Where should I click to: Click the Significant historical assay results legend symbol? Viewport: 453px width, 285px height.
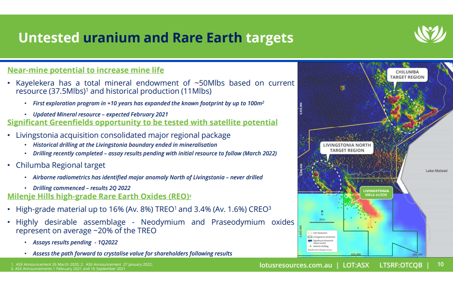(310, 241)
